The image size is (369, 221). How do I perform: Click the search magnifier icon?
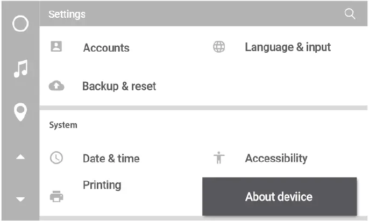coord(350,15)
